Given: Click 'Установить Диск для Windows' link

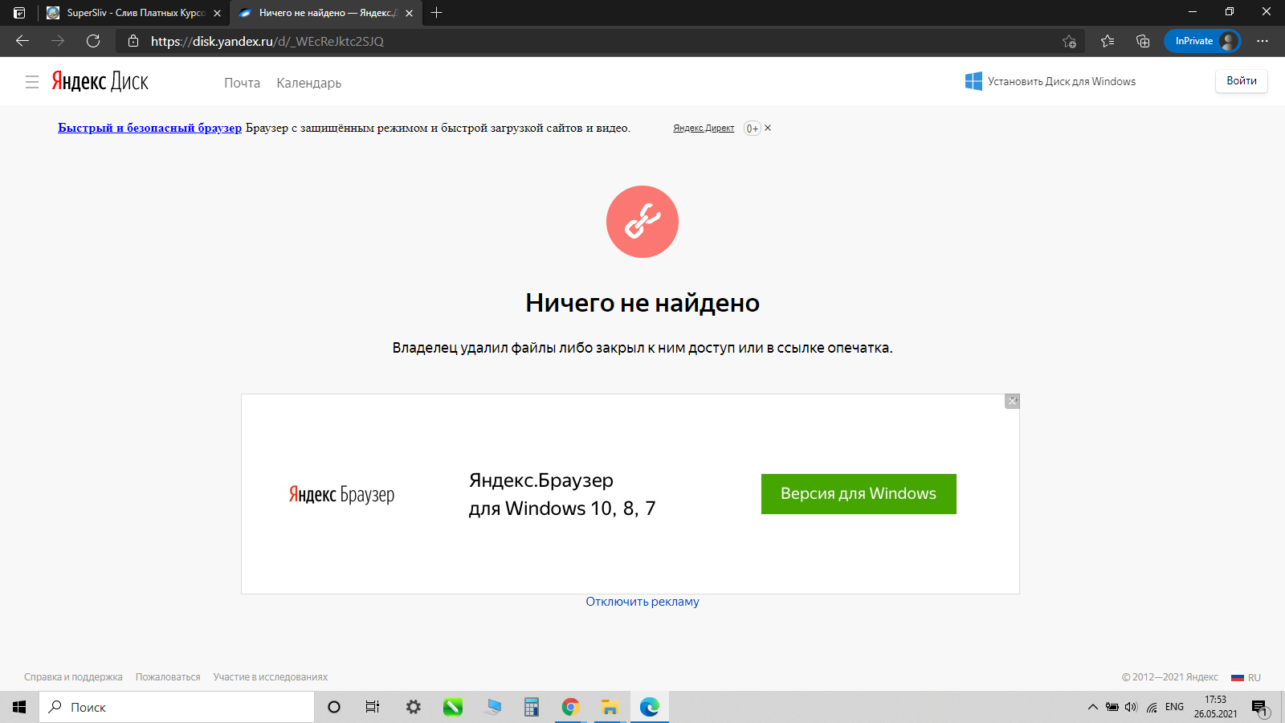Looking at the screenshot, I should click(1050, 81).
